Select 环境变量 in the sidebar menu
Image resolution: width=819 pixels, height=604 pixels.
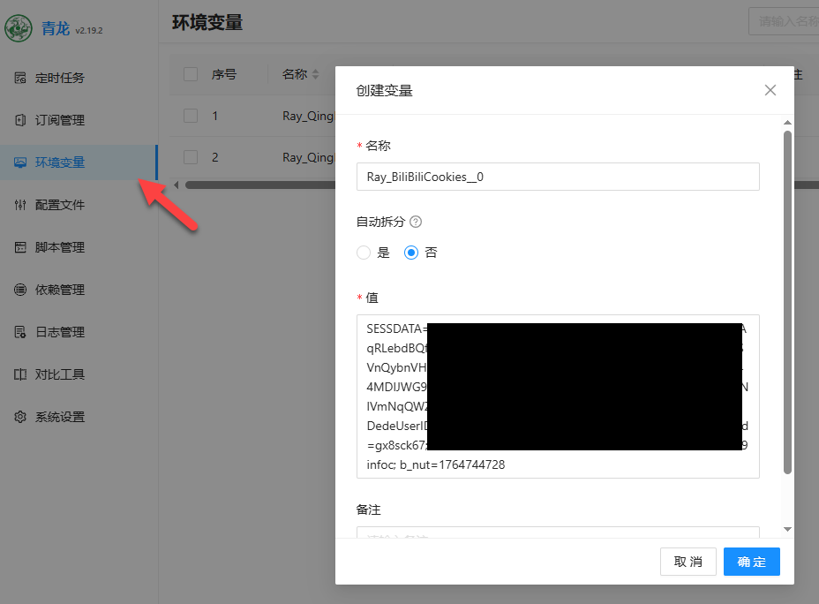click(x=53, y=162)
